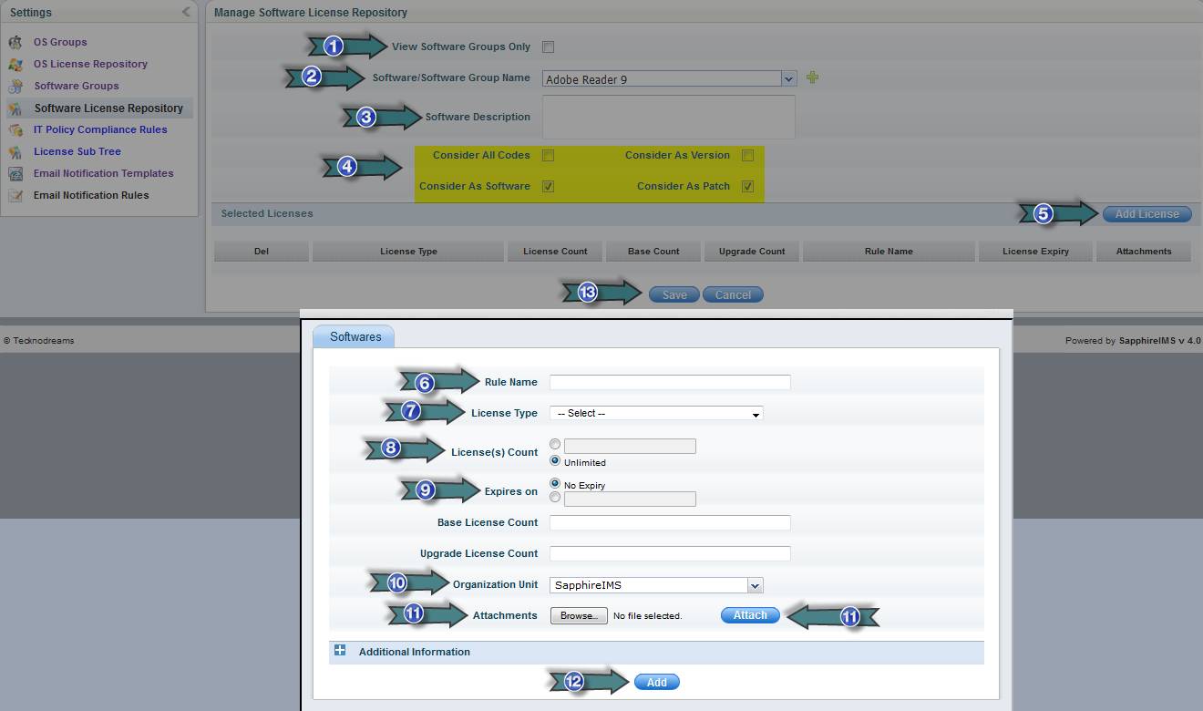Click the Software License Repository icon
This screenshot has height=711, width=1203.
[x=15, y=108]
